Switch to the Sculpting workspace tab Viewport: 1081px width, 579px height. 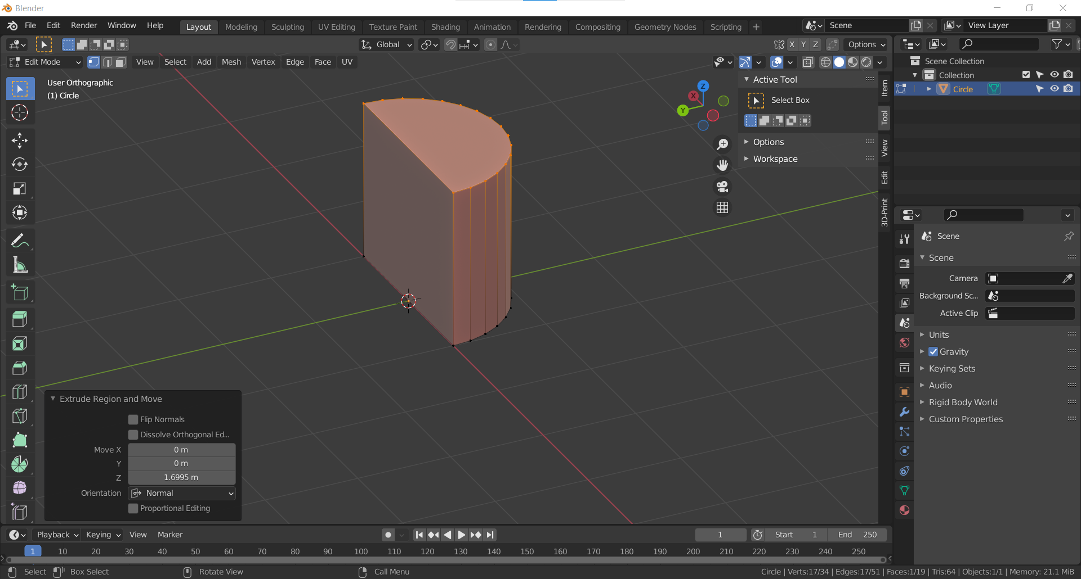pos(287,27)
